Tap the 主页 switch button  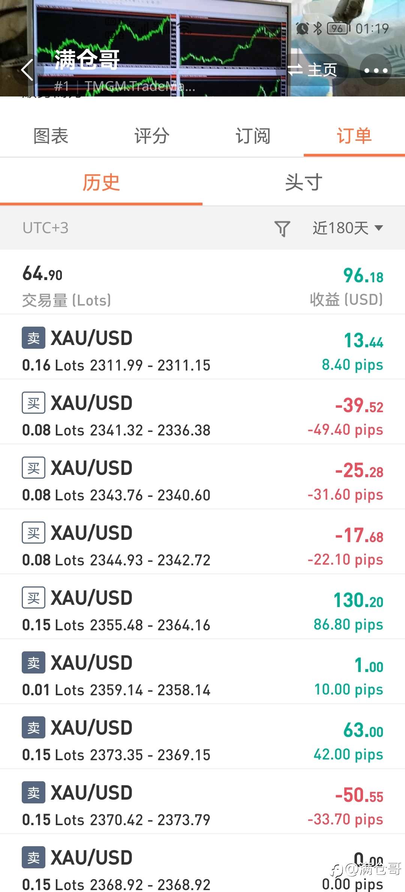click(313, 70)
